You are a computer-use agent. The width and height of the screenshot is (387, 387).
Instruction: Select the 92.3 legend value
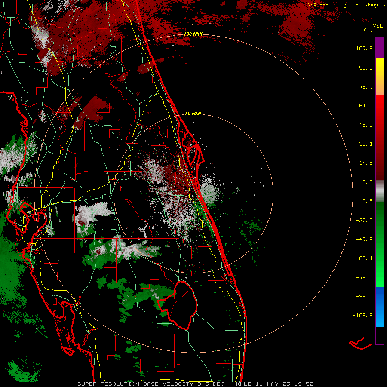tap(366, 68)
